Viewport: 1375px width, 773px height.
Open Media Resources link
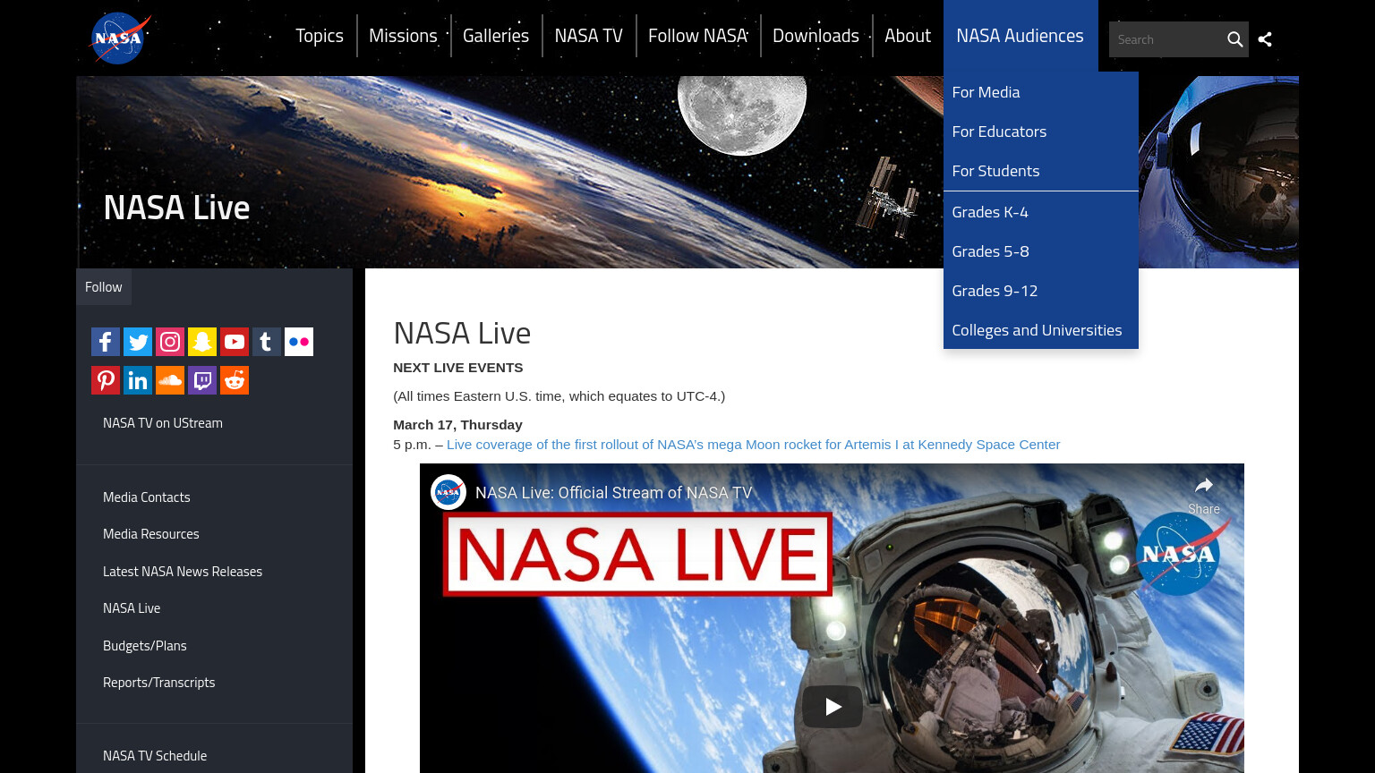click(151, 534)
